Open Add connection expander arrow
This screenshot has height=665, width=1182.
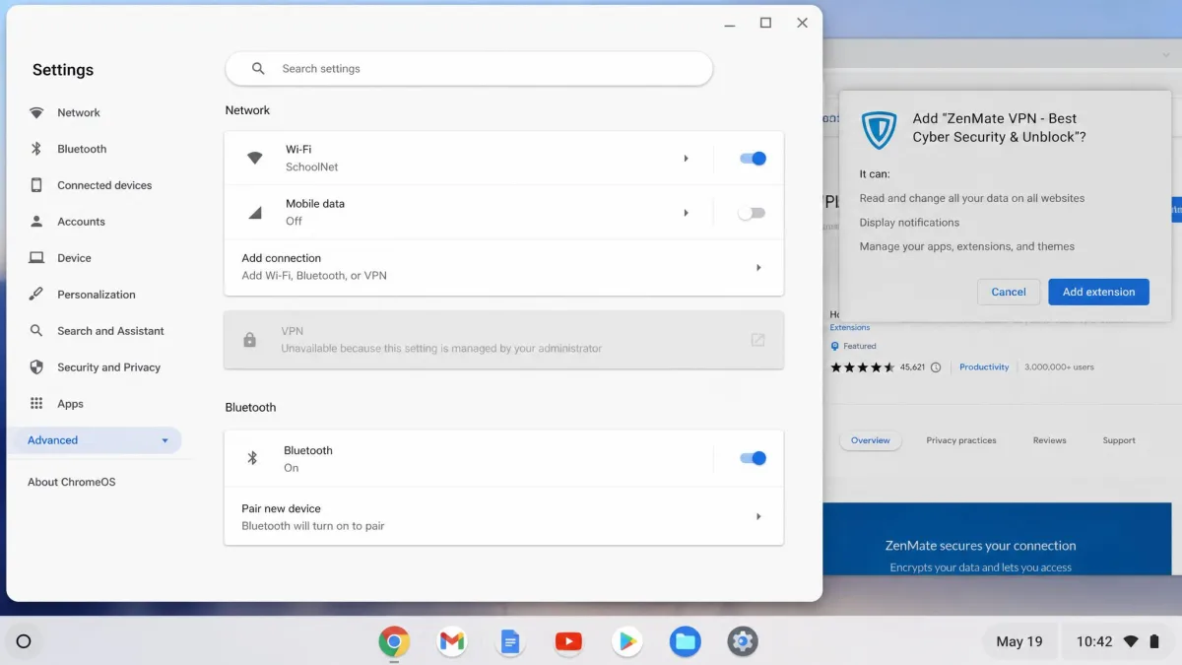coord(758,268)
